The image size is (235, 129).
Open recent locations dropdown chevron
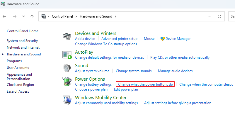coord(23,16)
